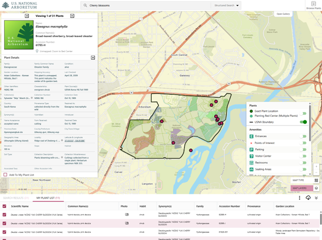Click the plant marker outside the boundary near the river
Viewport: 322px width, 240px height.
pyautogui.click(x=191, y=150)
